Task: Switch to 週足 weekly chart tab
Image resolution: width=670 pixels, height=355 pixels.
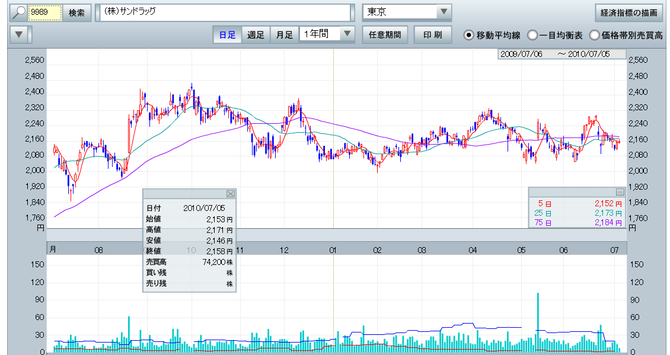Action: [256, 34]
